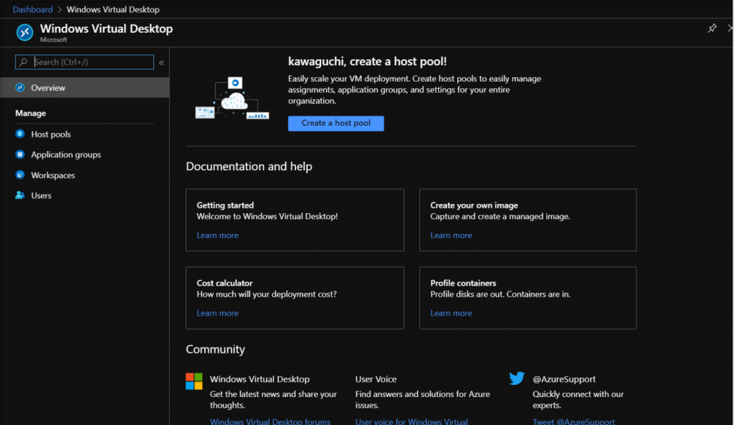
Task: Pin the blade using the pin icon
Action: click(712, 29)
